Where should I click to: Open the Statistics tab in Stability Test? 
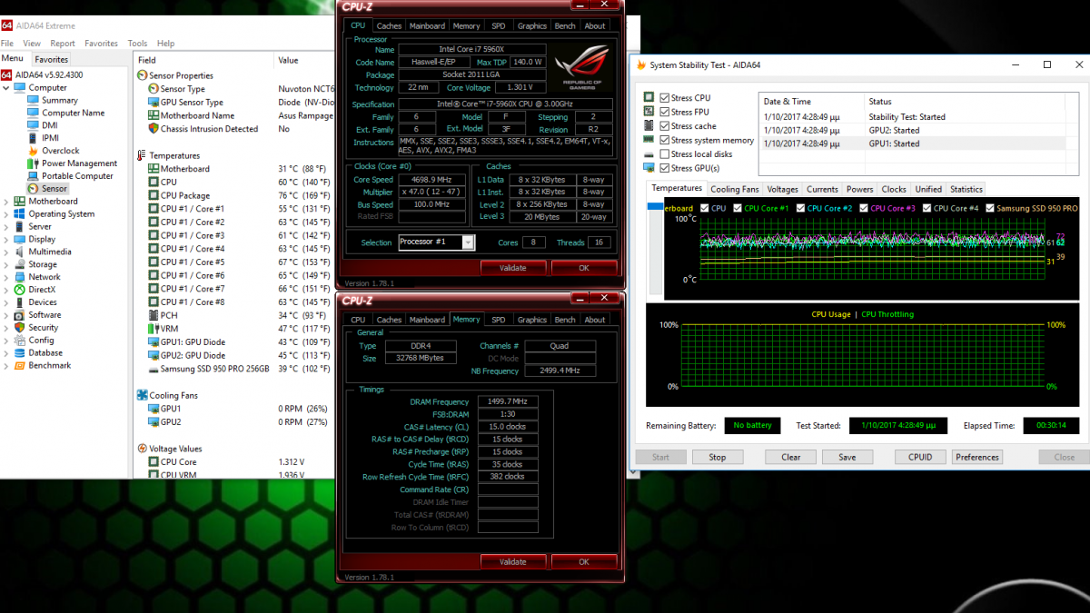coord(966,189)
